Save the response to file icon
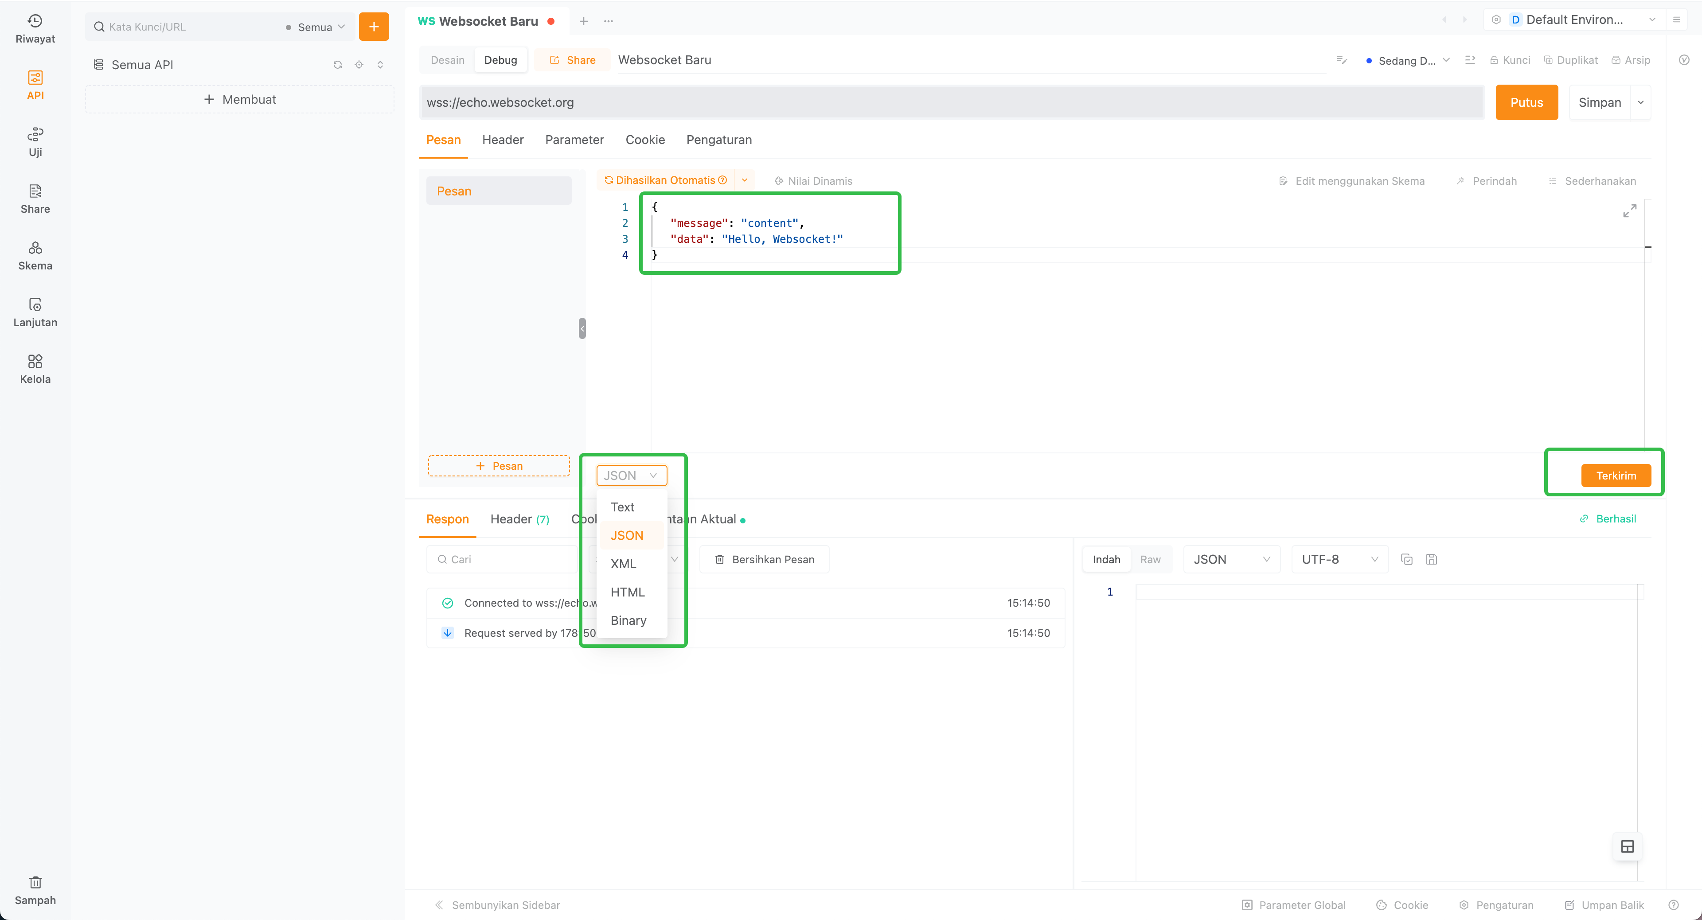Image resolution: width=1702 pixels, height=920 pixels. pyautogui.click(x=1431, y=559)
